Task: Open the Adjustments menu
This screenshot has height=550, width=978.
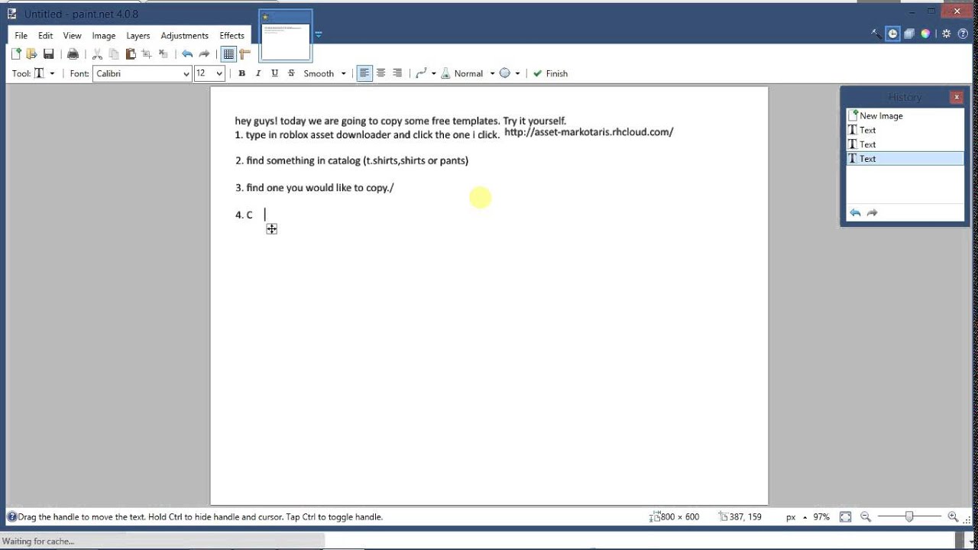Action: (x=185, y=35)
